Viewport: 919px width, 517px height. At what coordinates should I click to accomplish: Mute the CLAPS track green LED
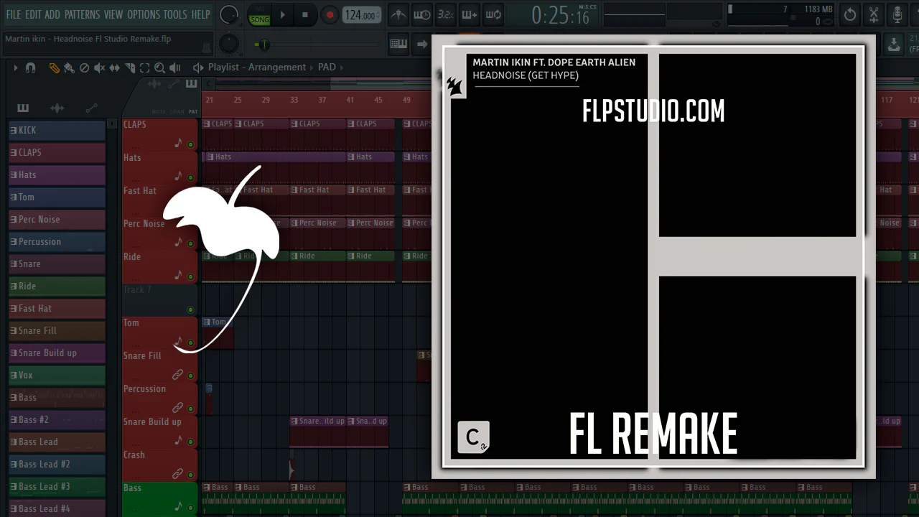click(190, 144)
